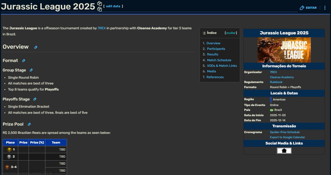The image size is (331, 175).
Task: Click the silver trophy icon for 2nd place
Action: [9, 157]
